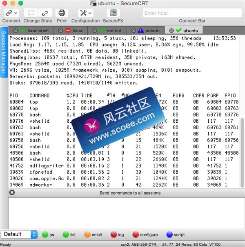Click the Disconnect icon under Change State

45,13
